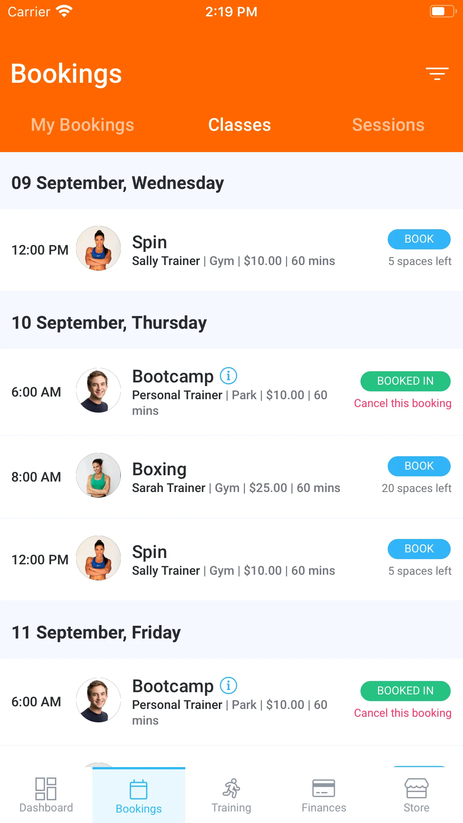Switch to the My Bookings tab
Screen dimensions: 463x823
click(x=82, y=124)
